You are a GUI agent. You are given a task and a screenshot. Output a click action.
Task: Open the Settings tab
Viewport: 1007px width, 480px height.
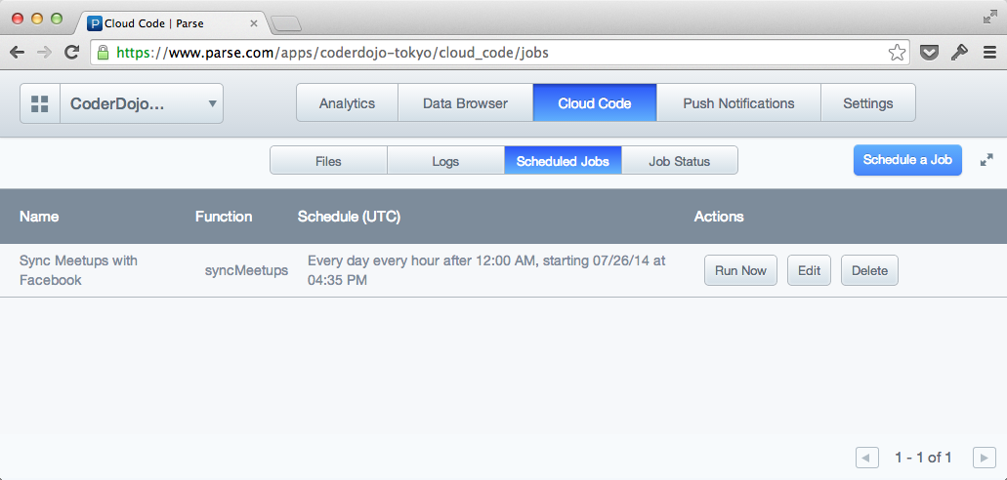[868, 102]
